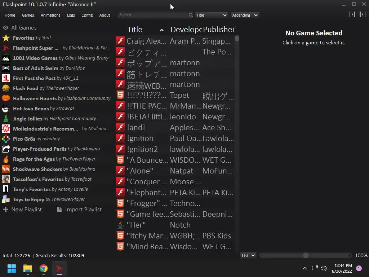369x277 pixels.
Task: Toggle the right sidebar with the top-right icon
Action: coord(362,14)
